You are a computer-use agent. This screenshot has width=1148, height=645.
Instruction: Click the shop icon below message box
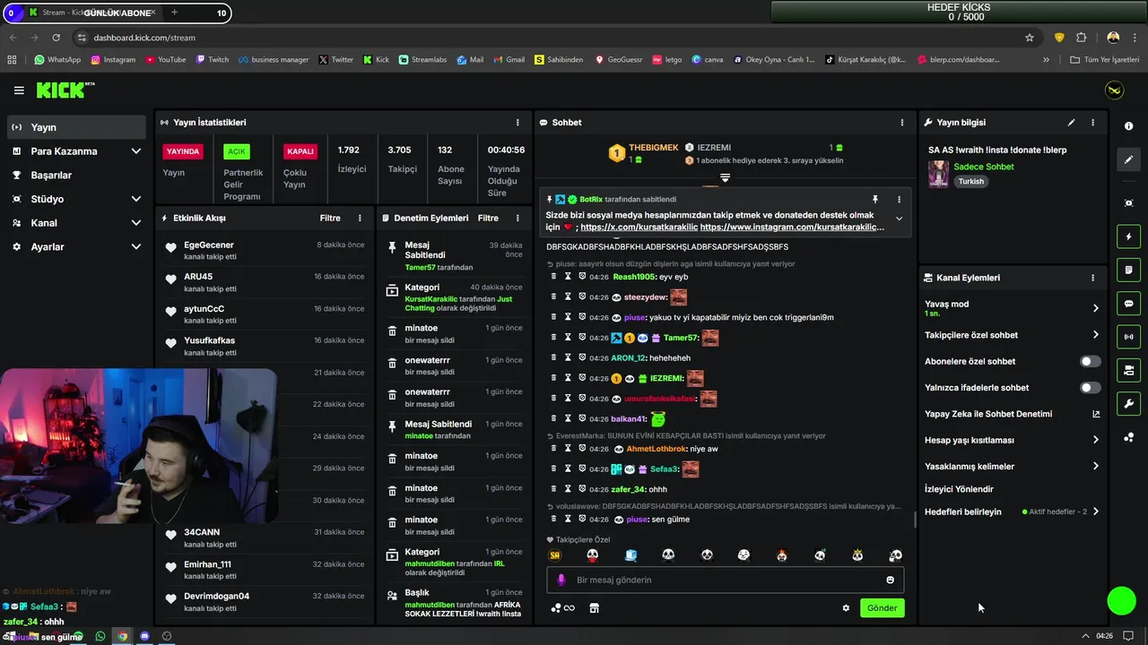(x=593, y=607)
